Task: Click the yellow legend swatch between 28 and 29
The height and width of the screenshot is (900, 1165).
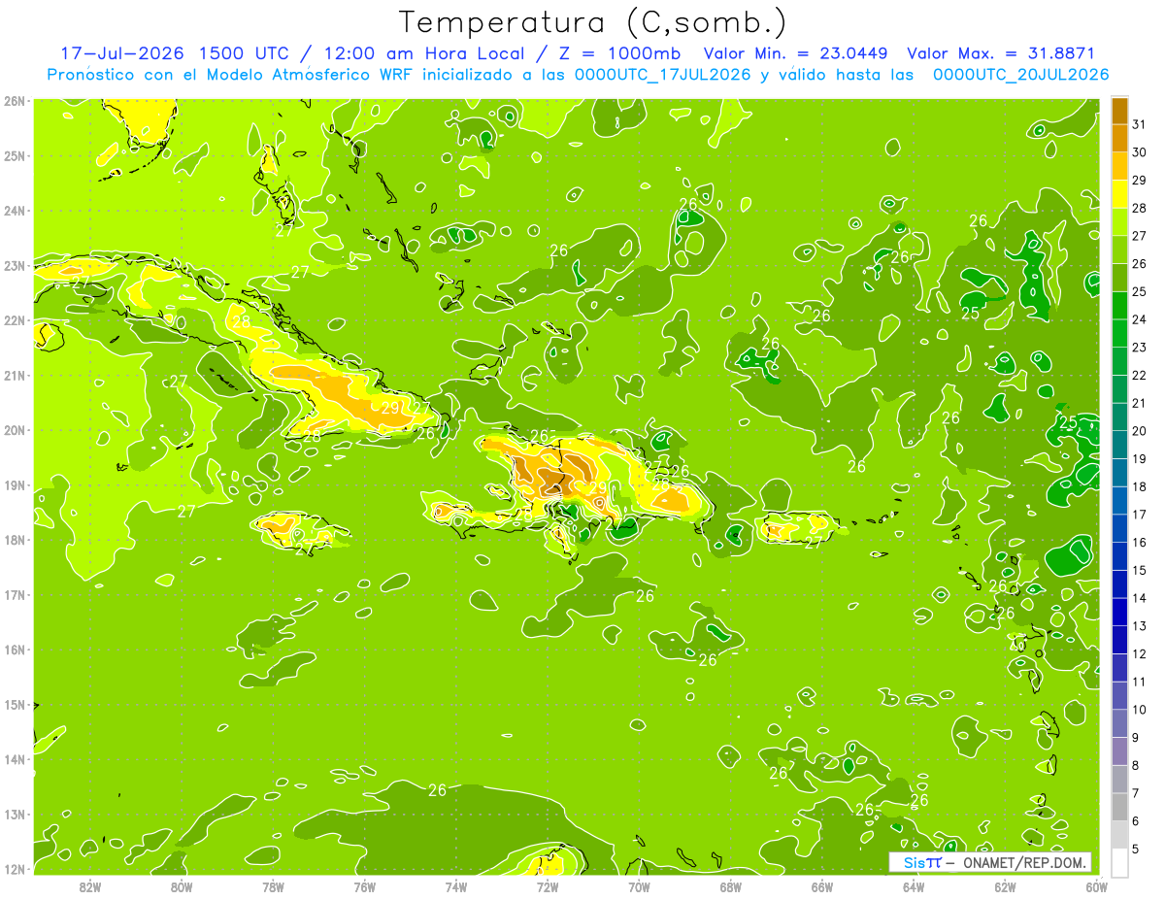Action: 1120,193
